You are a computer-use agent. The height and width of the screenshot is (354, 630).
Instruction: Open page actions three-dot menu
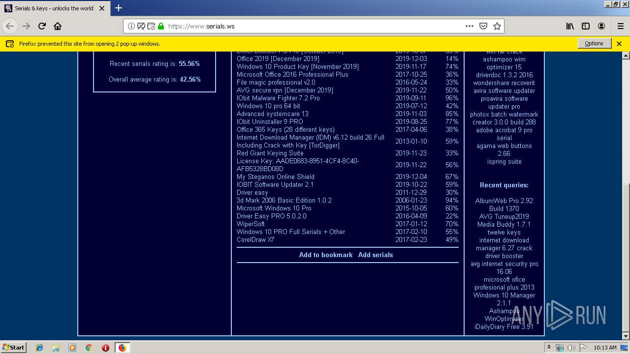(x=470, y=26)
